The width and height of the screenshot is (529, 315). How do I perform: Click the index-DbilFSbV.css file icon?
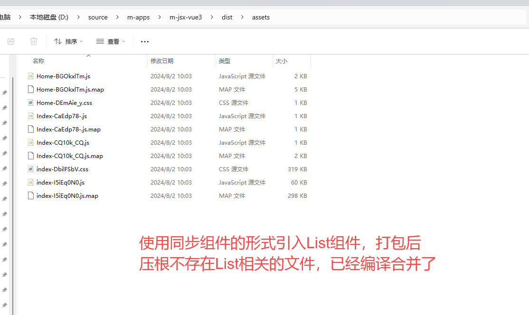pos(31,169)
